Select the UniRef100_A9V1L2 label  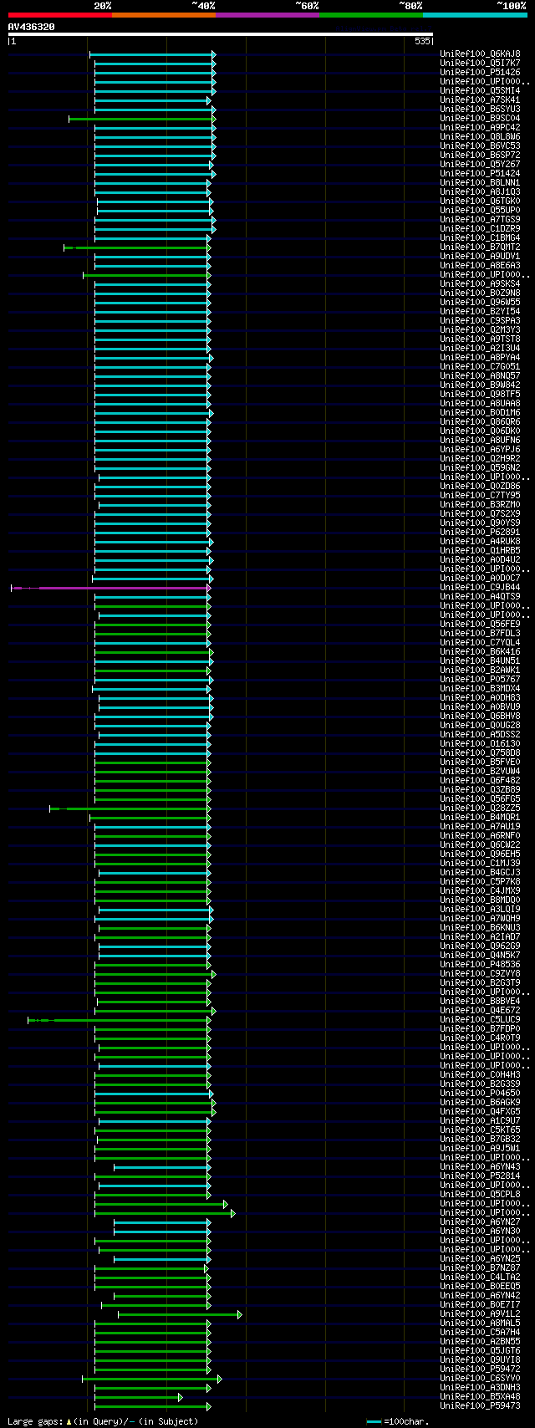click(x=480, y=1314)
